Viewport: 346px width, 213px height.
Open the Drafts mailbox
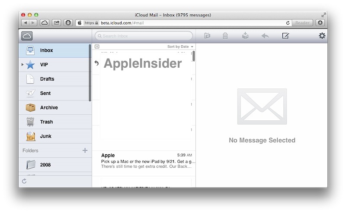[55, 79]
